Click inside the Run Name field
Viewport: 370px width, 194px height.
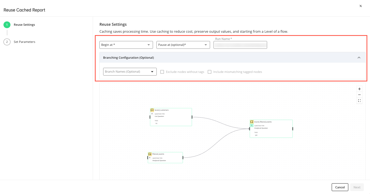point(240,45)
